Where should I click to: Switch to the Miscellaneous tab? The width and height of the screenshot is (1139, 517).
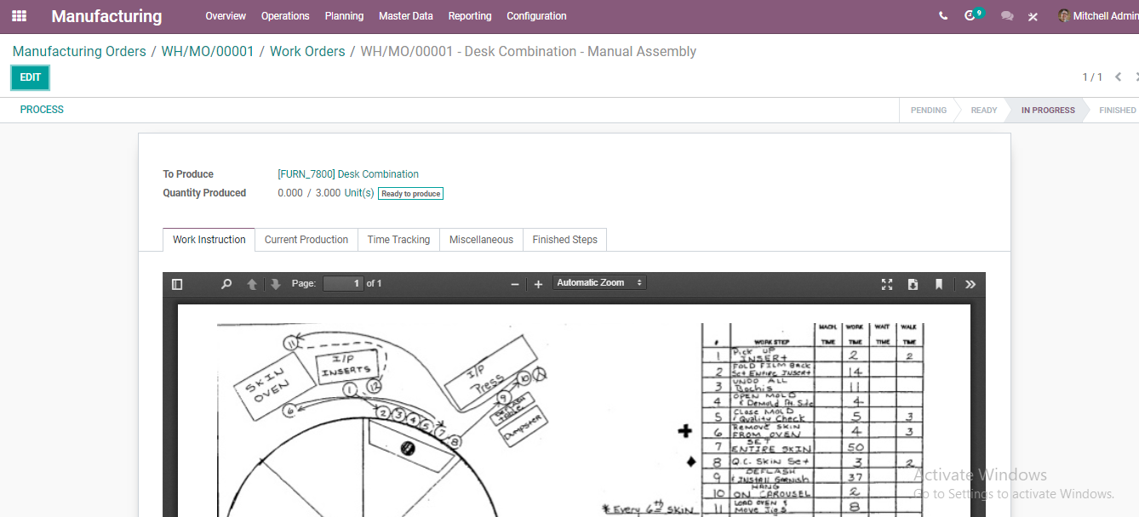[481, 240]
